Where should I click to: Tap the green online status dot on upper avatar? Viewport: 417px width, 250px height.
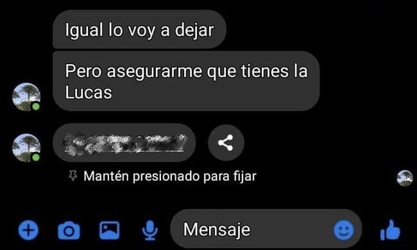point(36,106)
